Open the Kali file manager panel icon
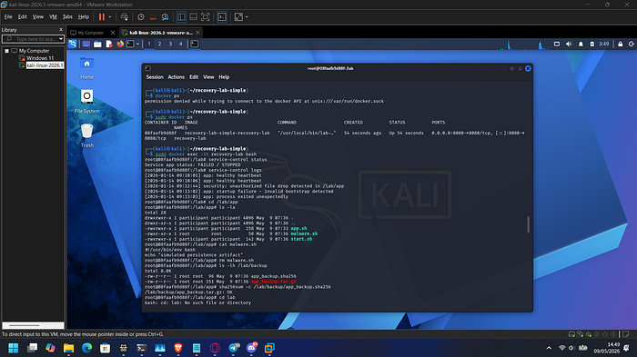 97,44
